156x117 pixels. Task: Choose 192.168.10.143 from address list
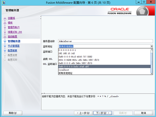coord(104,53)
